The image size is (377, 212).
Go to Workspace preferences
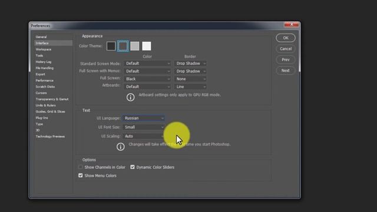[54, 49]
